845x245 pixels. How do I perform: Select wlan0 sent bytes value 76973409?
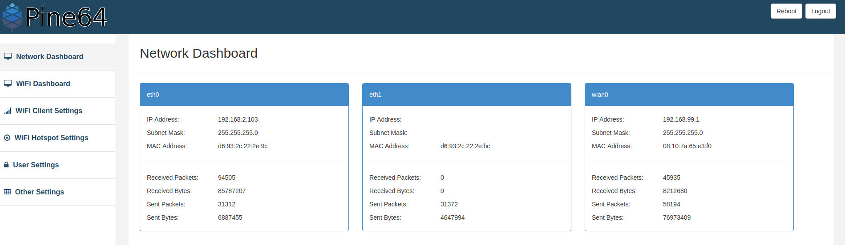[x=677, y=217]
